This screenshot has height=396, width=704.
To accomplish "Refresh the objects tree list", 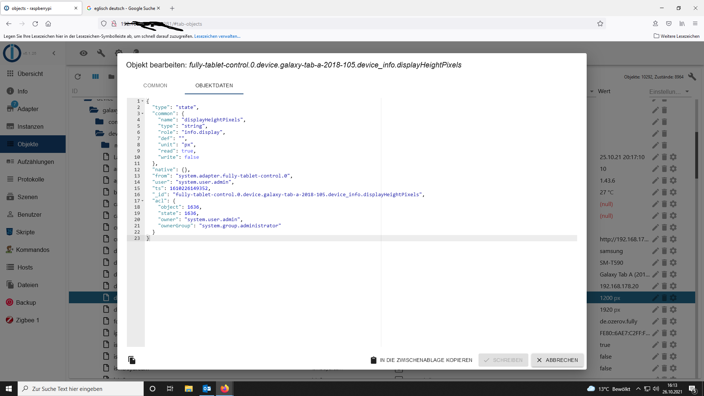I will [x=78, y=77].
